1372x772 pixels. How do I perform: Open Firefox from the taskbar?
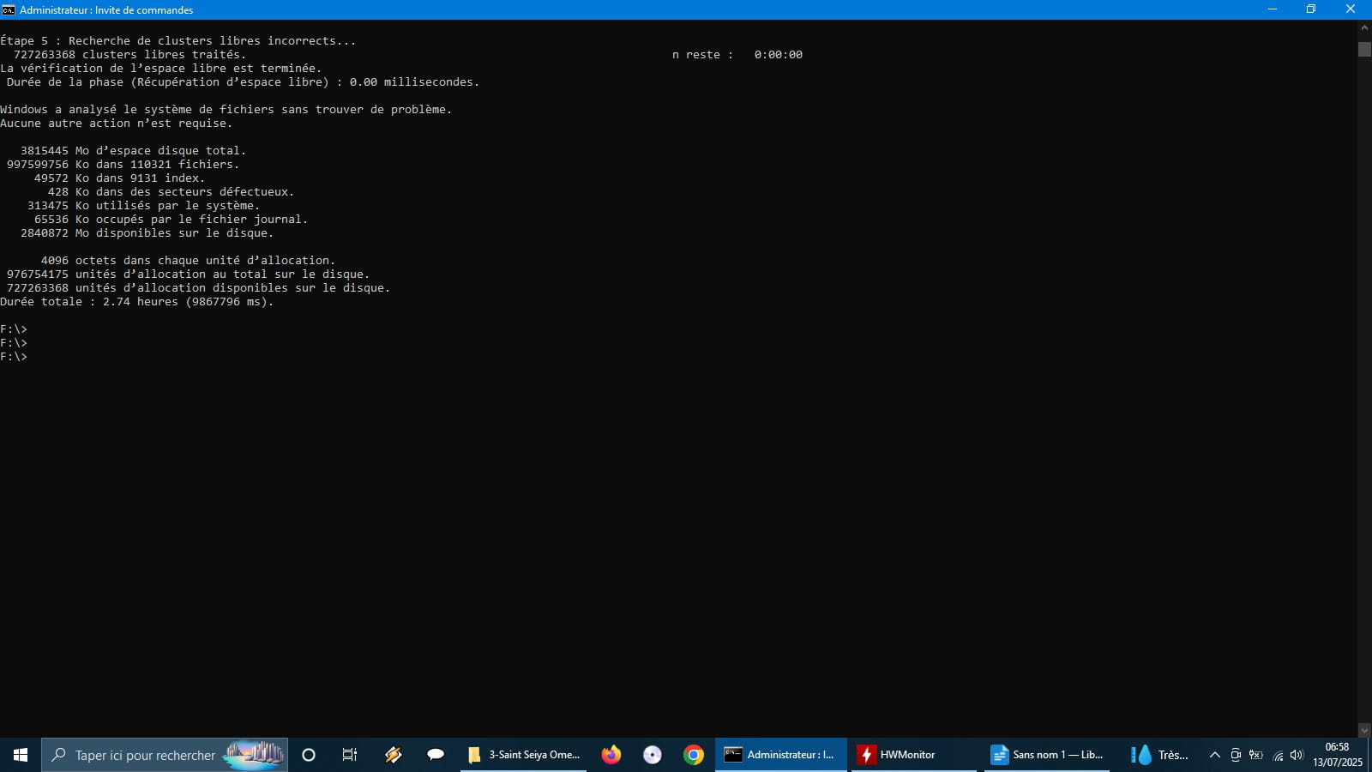(x=611, y=755)
